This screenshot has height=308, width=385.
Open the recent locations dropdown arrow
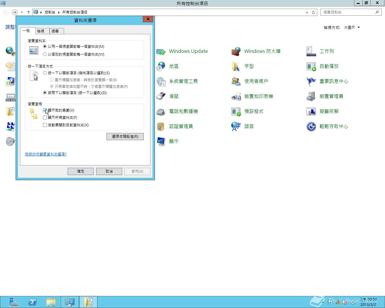[x=22, y=12]
